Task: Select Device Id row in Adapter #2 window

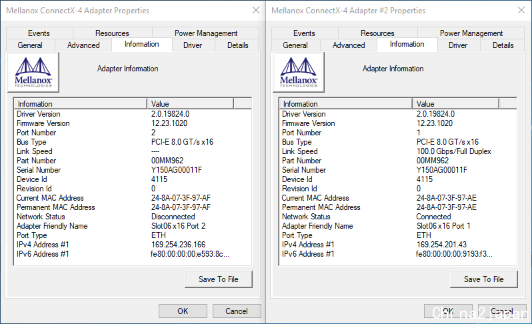Action: tap(398, 179)
